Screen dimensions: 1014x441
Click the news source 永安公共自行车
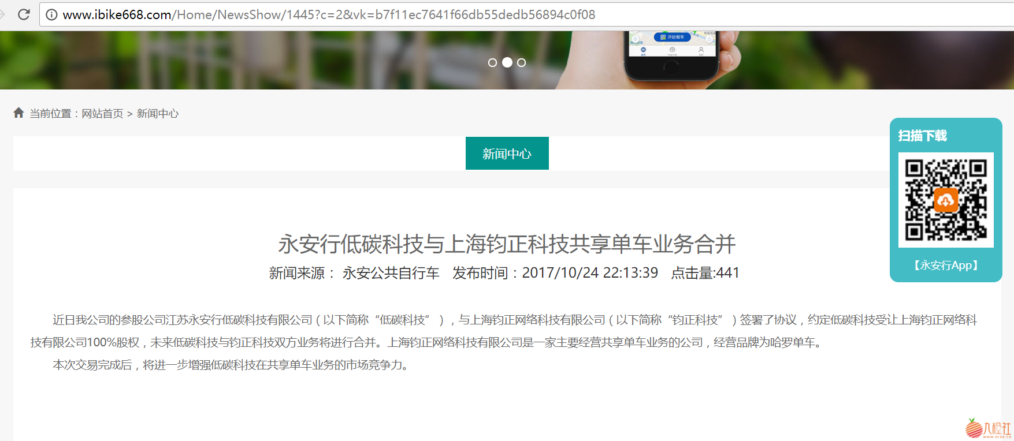click(391, 273)
